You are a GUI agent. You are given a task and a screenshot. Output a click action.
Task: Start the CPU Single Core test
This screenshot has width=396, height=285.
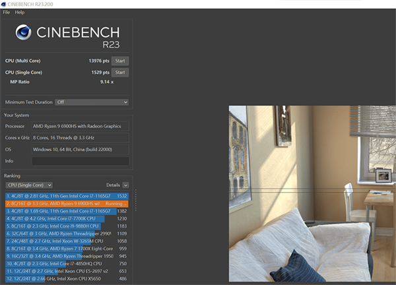click(119, 72)
